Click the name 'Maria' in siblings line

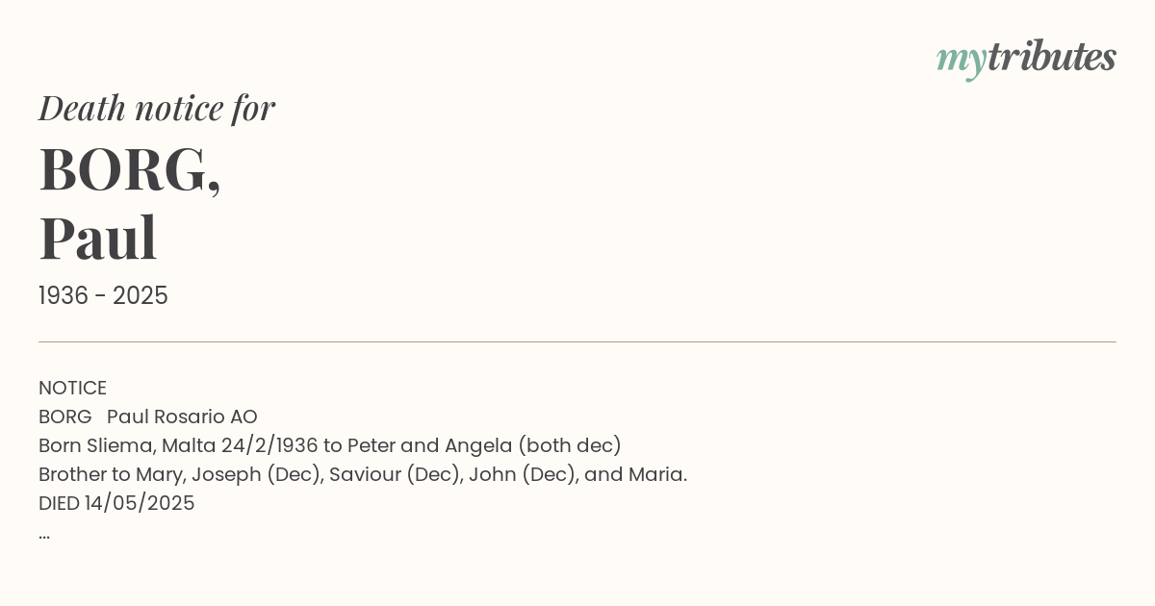[657, 474]
